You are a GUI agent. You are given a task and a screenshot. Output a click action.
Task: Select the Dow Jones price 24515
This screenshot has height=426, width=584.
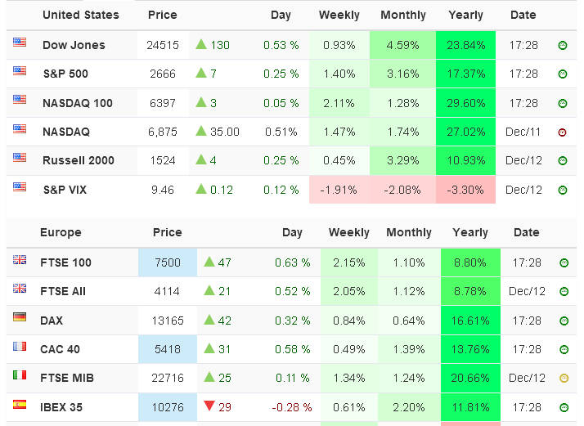pyautogui.click(x=163, y=45)
